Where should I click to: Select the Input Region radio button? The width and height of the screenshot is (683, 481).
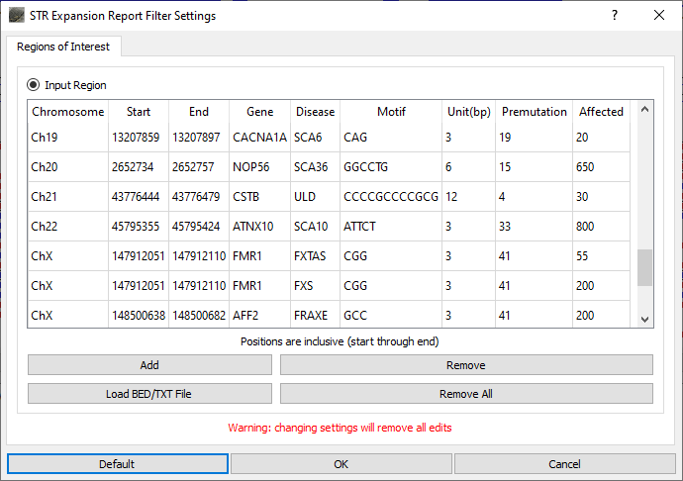pyautogui.click(x=33, y=84)
